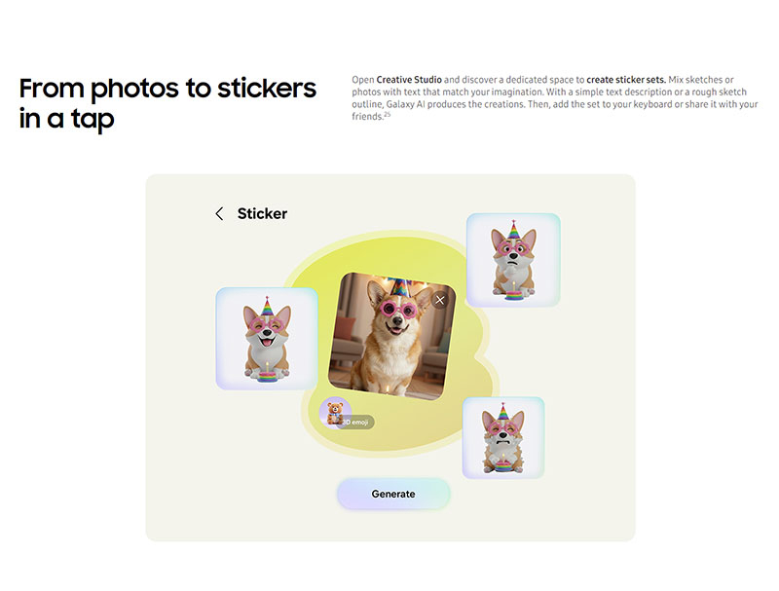Click the birthday cake on crying corgi sticker
Screen dimensions: 779x591
(x=502, y=463)
